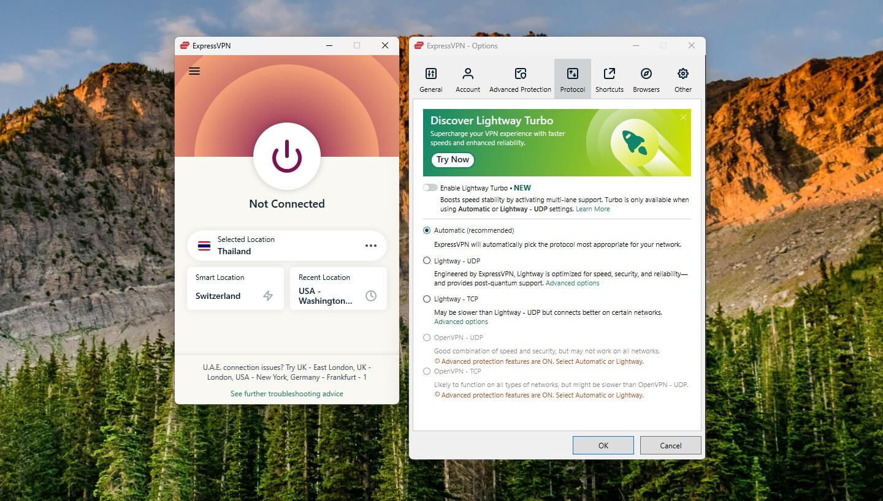
Task: Select OpenVPN - TCP radio option
Action: click(427, 371)
